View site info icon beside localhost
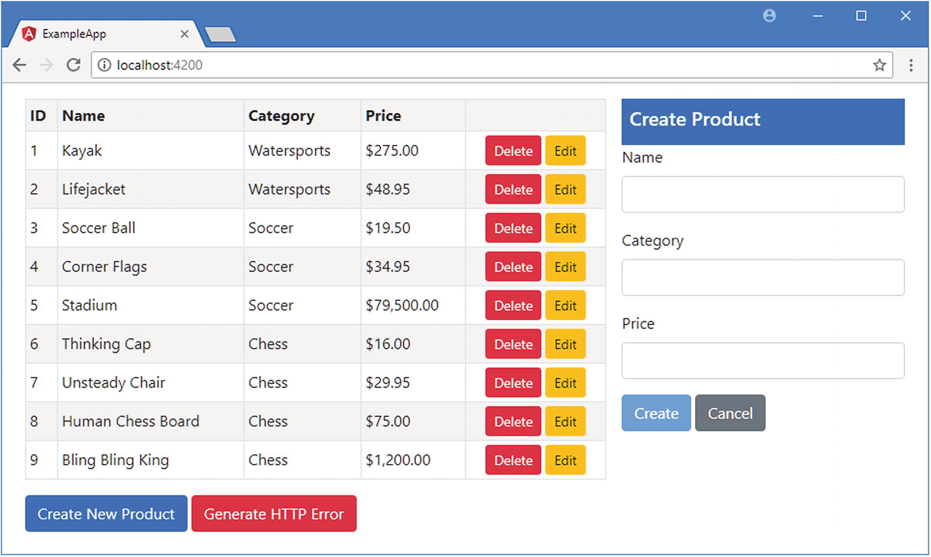The image size is (931, 557). click(104, 65)
